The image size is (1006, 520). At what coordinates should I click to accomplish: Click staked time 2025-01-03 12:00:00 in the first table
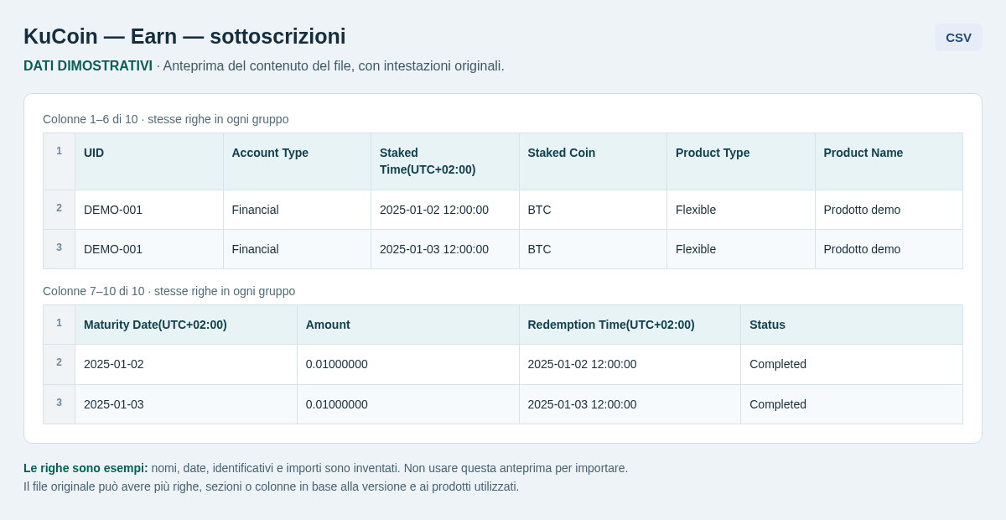pyautogui.click(x=445, y=249)
